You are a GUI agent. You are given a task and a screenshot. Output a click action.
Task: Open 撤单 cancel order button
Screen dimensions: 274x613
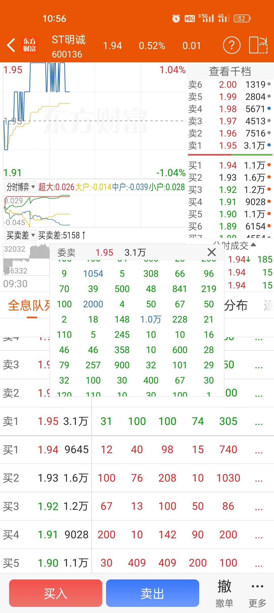click(x=224, y=593)
